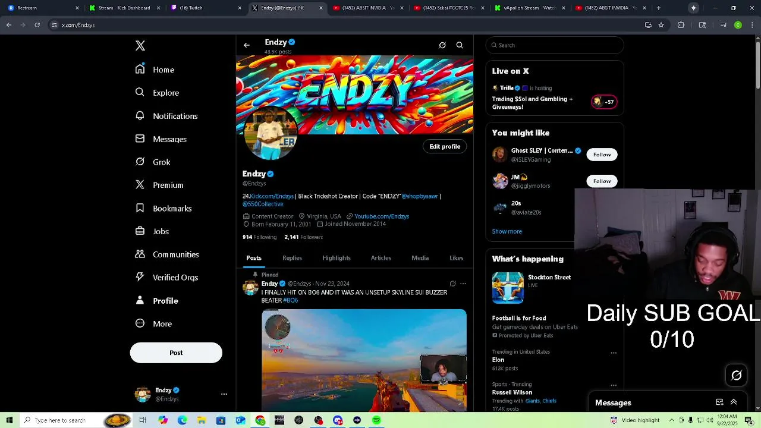Play the pinned post video
The height and width of the screenshot is (428, 761).
[364, 360]
